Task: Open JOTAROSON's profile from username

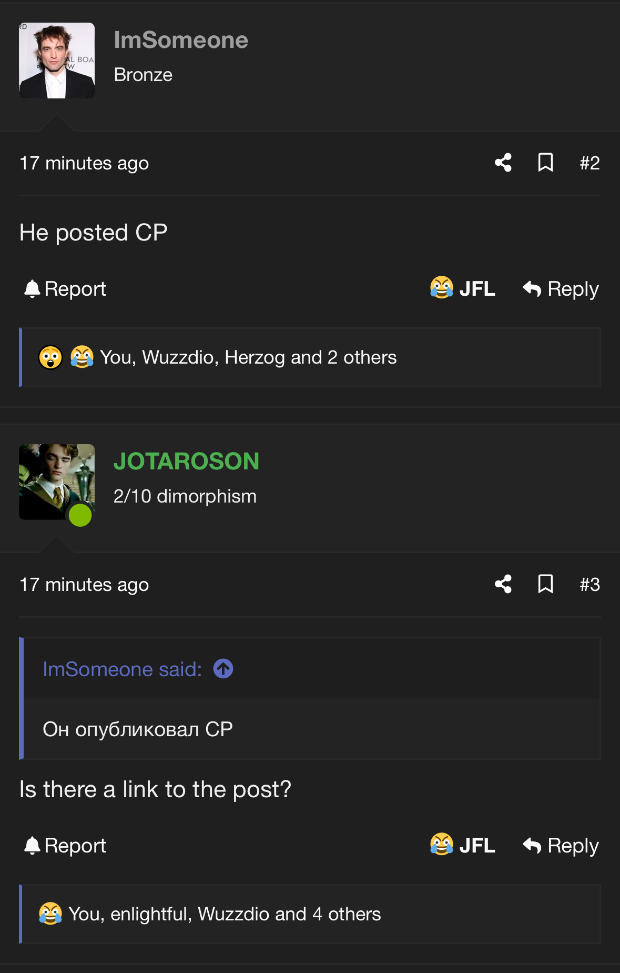Action: pyautogui.click(x=187, y=461)
